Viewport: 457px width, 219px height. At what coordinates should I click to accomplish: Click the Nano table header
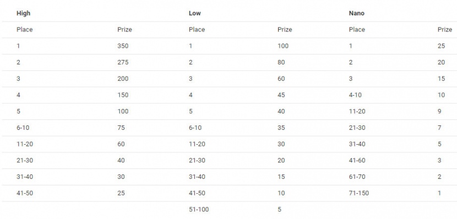(x=356, y=13)
